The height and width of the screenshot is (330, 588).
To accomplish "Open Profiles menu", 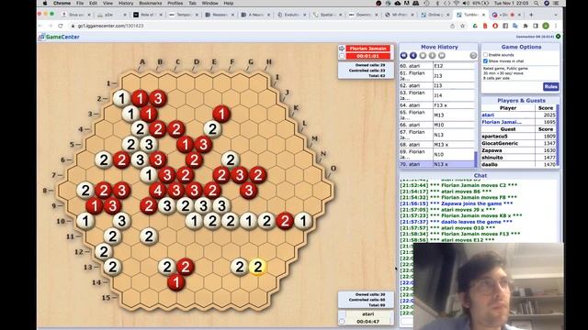I will click(x=175, y=3).
